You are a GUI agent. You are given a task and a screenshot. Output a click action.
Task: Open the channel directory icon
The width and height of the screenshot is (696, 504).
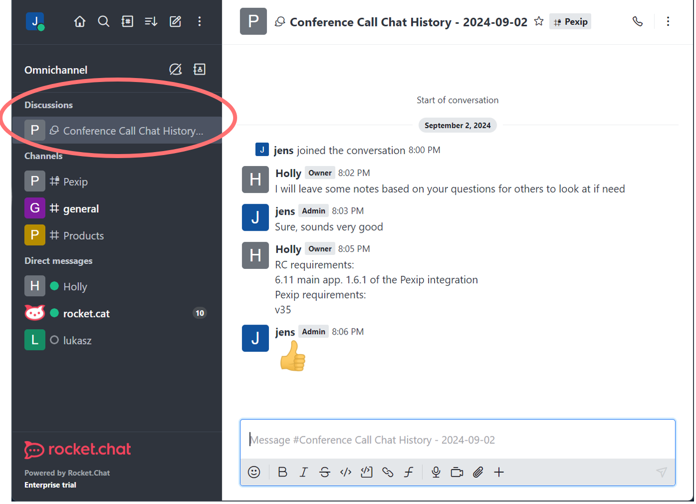[127, 21]
